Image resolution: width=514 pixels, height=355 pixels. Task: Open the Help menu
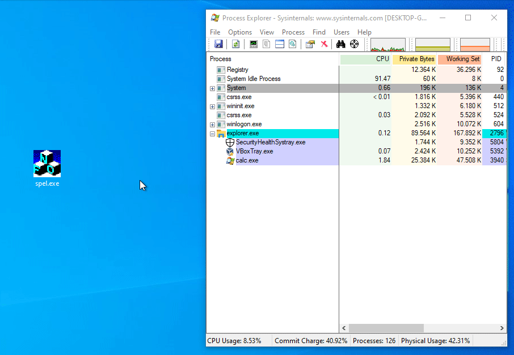pyautogui.click(x=364, y=32)
